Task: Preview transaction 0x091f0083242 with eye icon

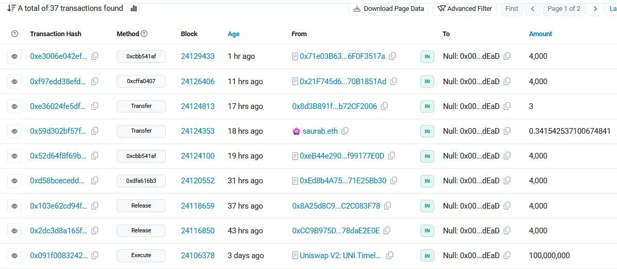Action: tap(14, 256)
